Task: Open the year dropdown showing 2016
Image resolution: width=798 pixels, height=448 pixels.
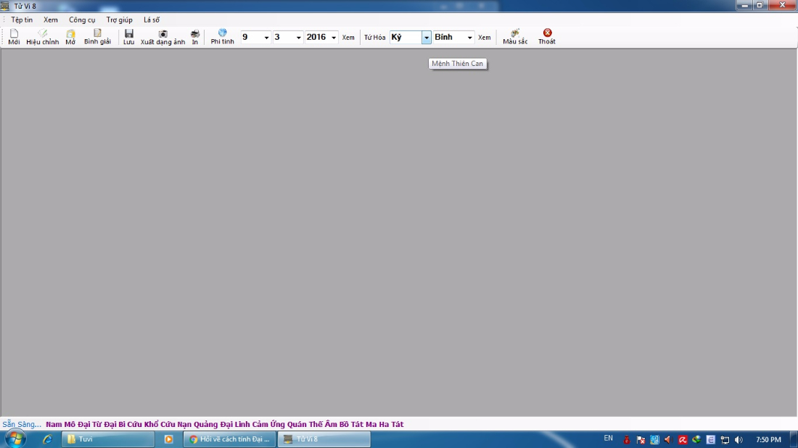Action: pos(334,38)
